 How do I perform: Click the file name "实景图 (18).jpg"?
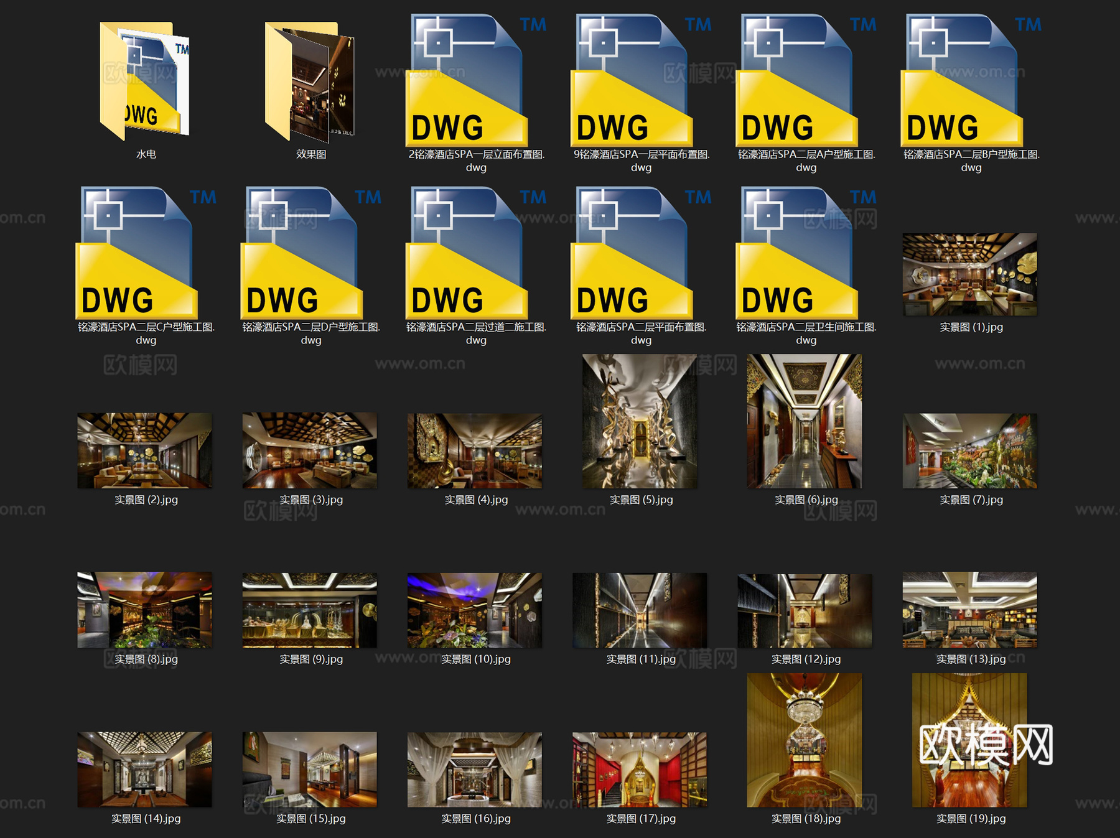[x=806, y=819]
